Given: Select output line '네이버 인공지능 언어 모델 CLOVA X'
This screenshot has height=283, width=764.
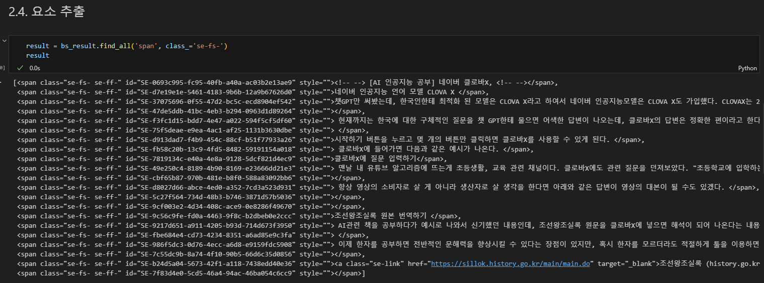Looking at the screenshot, I should coord(253,92).
